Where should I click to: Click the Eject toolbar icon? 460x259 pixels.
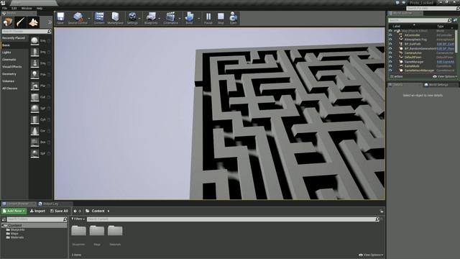pyautogui.click(x=233, y=18)
